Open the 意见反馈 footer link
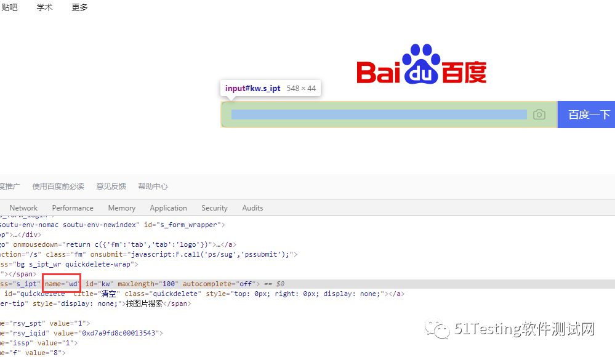This screenshot has width=615, height=357. [x=111, y=187]
